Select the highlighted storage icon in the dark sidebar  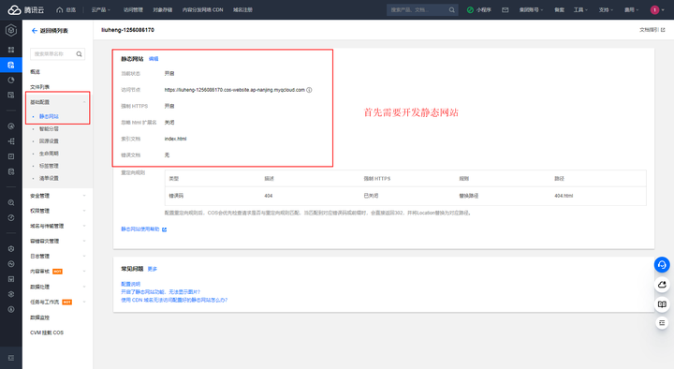click(x=11, y=65)
